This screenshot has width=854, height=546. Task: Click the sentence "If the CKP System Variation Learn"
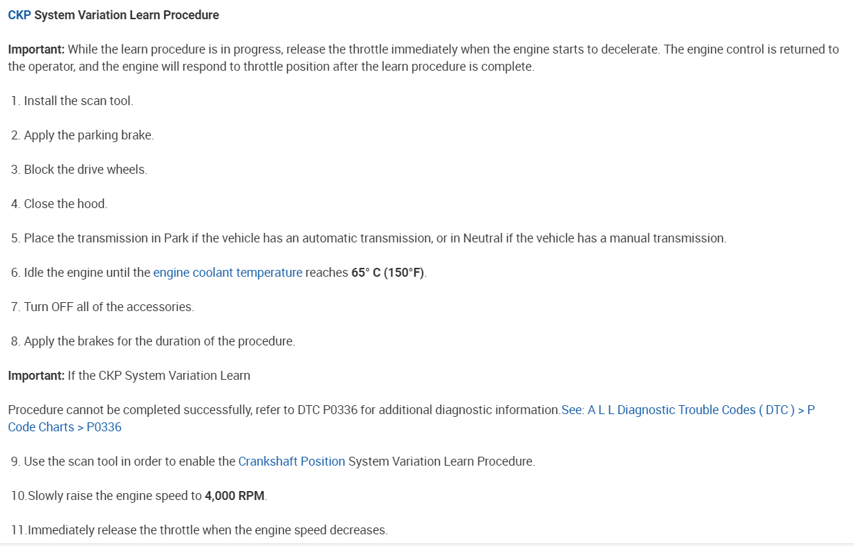159,376
